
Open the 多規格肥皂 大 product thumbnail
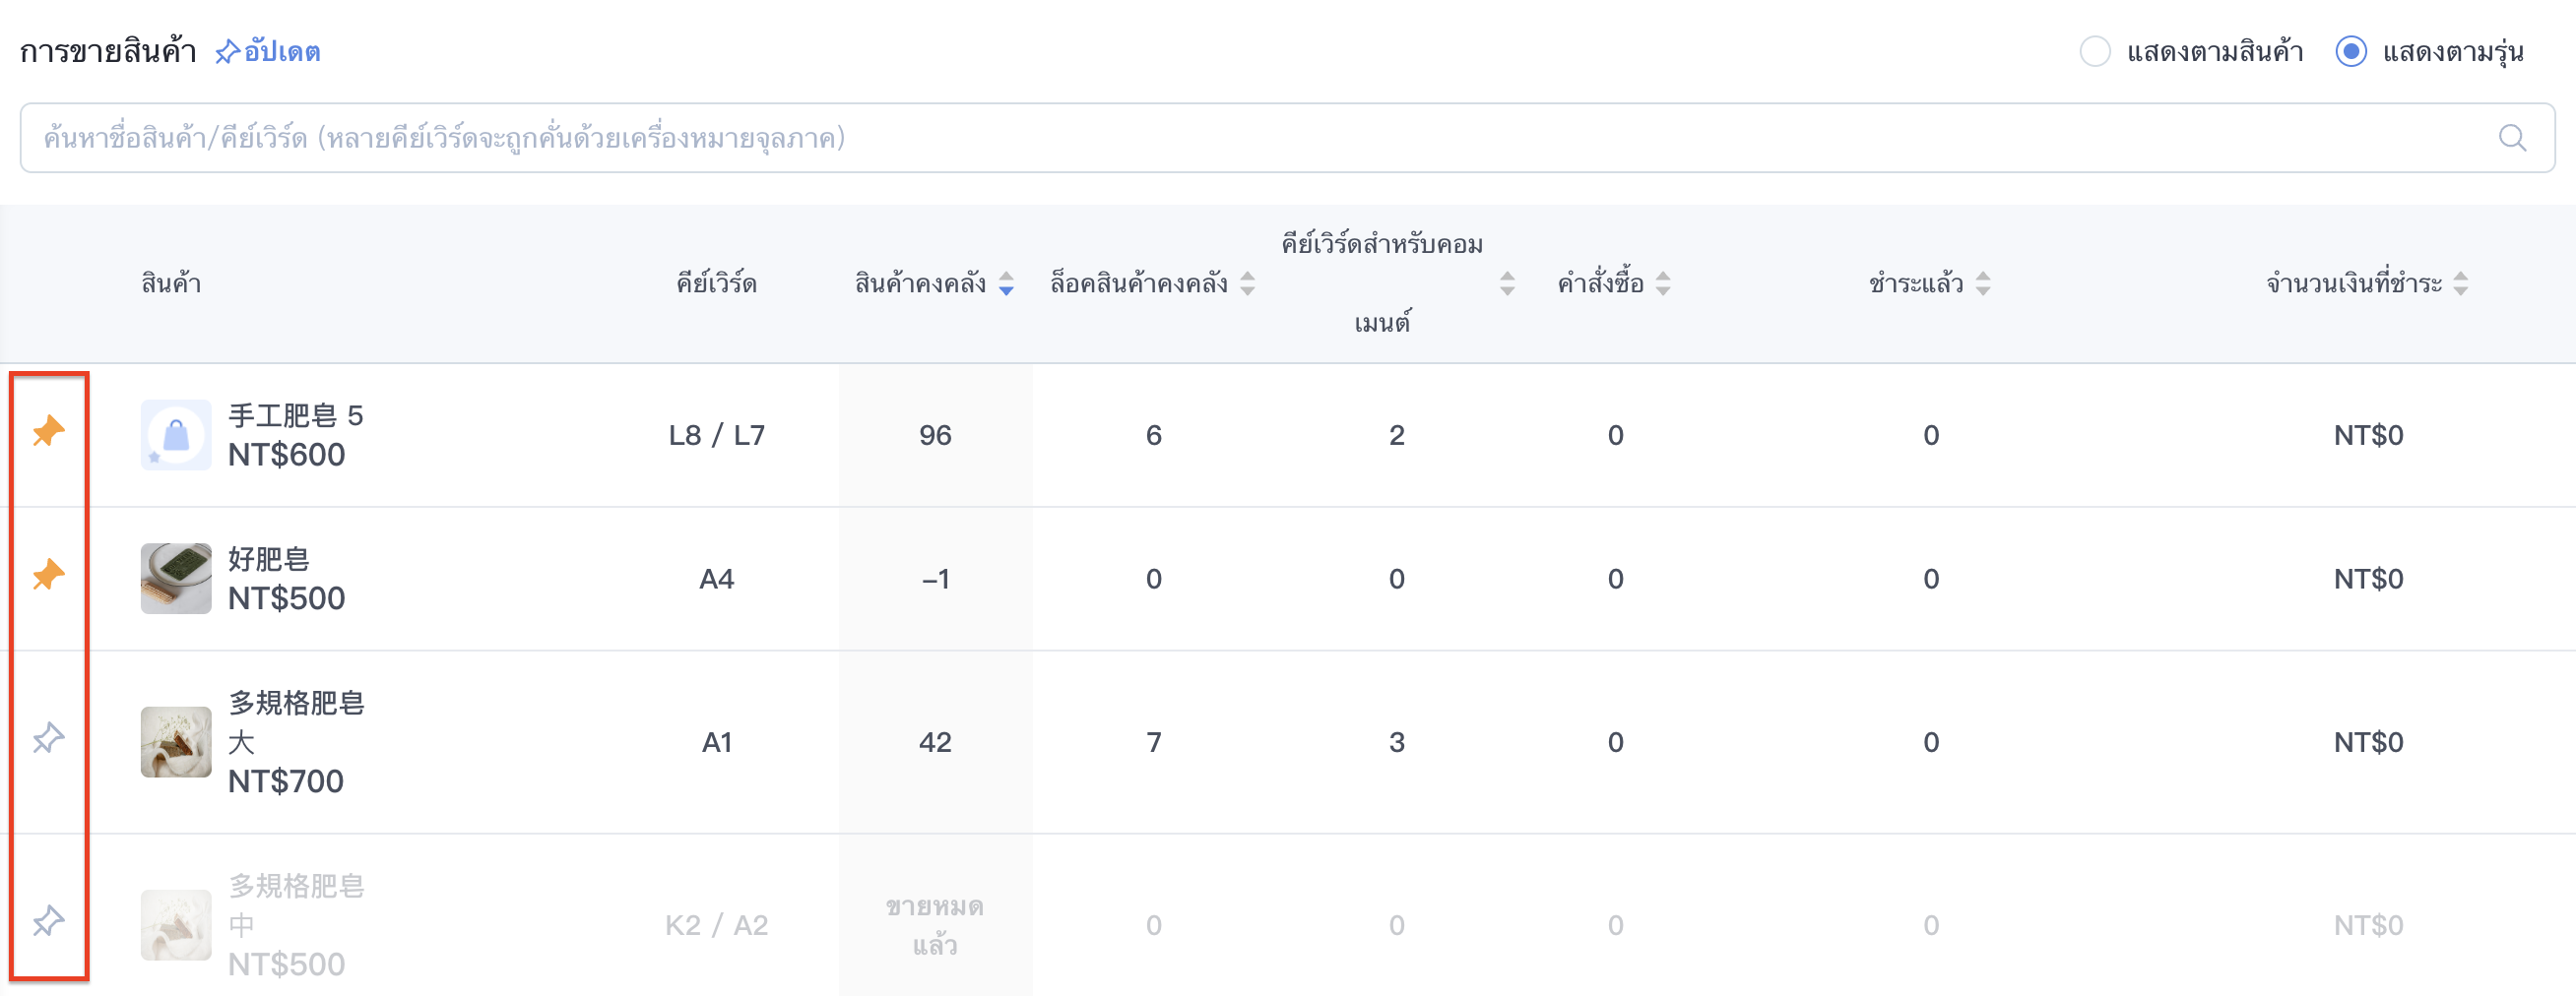[176, 742]
